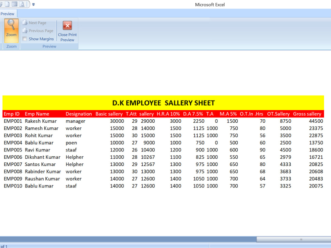Screen dimensions: 331x248
Task: Click the Emp ID column header
Action: (12, 114)
